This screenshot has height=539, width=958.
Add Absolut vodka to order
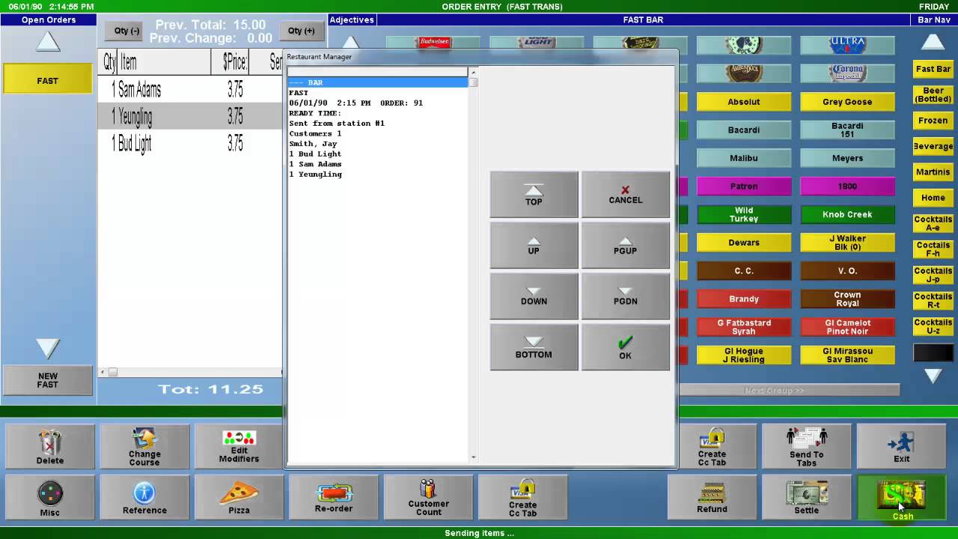tap(744, 102)
